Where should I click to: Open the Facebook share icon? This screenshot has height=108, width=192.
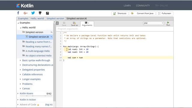coord(18,13)
